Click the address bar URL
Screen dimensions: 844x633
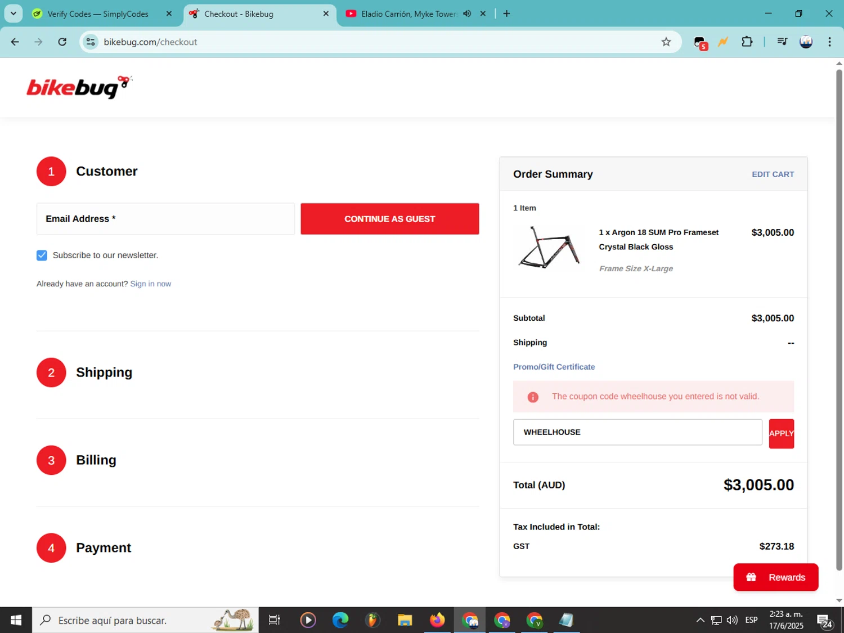150,42
